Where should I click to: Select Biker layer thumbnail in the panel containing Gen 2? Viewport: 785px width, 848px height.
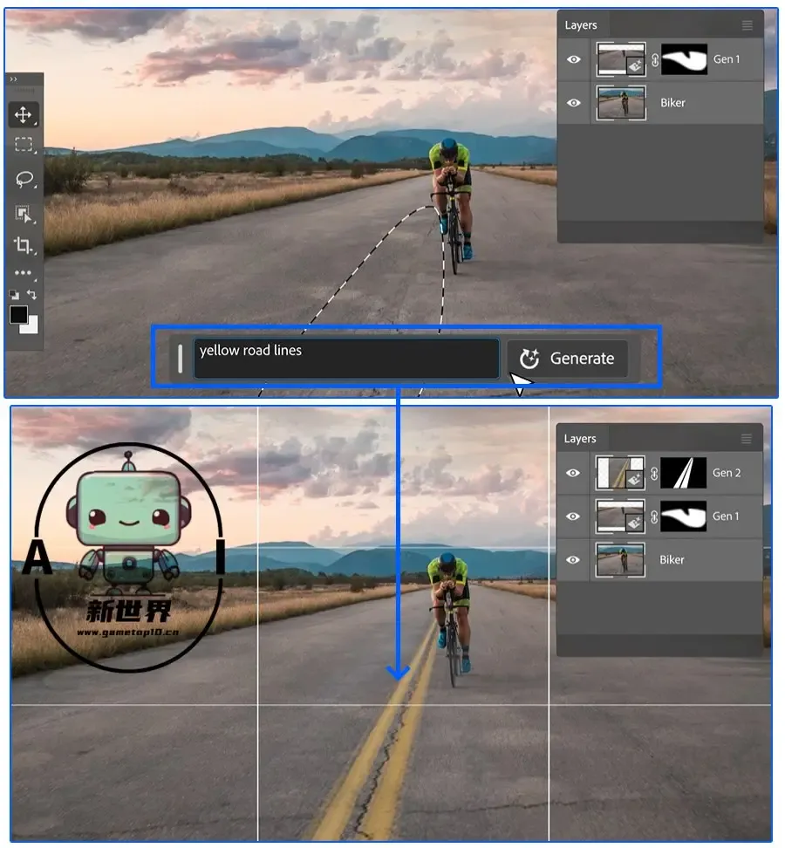click(x=619, y=560)
